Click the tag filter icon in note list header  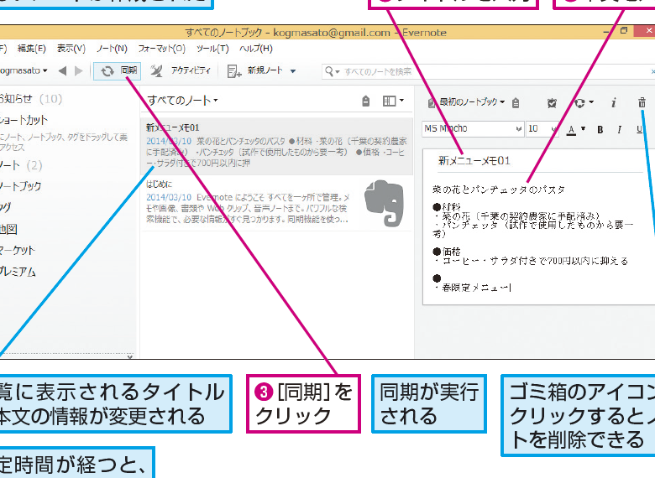365,101
